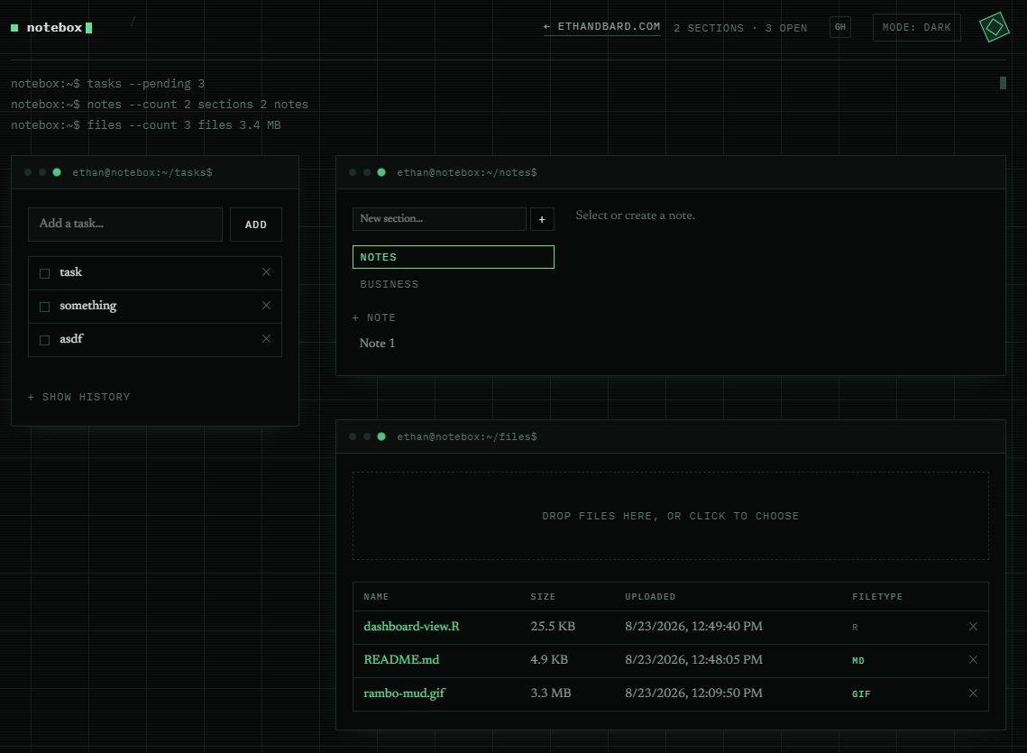Click the notebox logo square
The image size is (1027, 753).
point(14,28)
